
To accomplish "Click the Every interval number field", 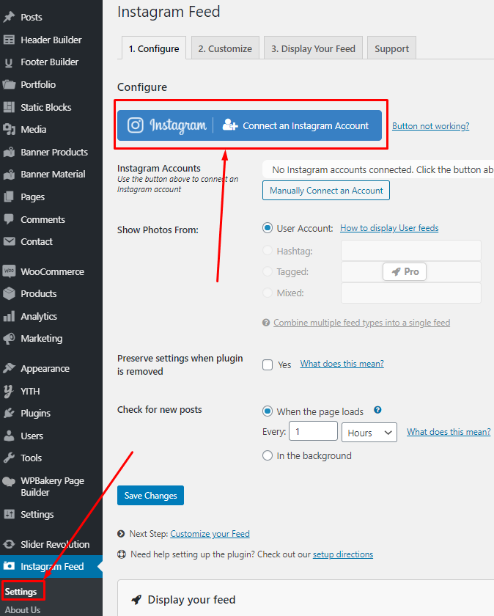I will point(314,431).
